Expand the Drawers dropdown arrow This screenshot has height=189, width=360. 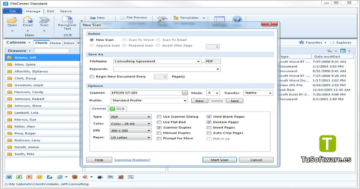tap(30, 51)
